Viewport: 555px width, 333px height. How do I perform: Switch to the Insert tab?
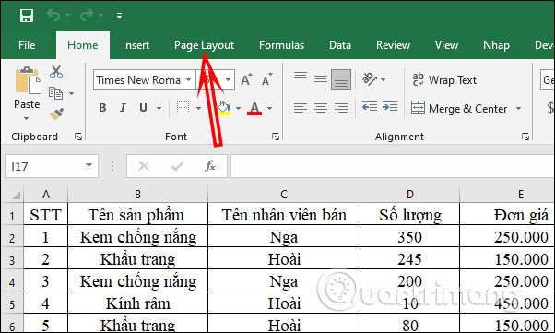[x=136, y=45]
